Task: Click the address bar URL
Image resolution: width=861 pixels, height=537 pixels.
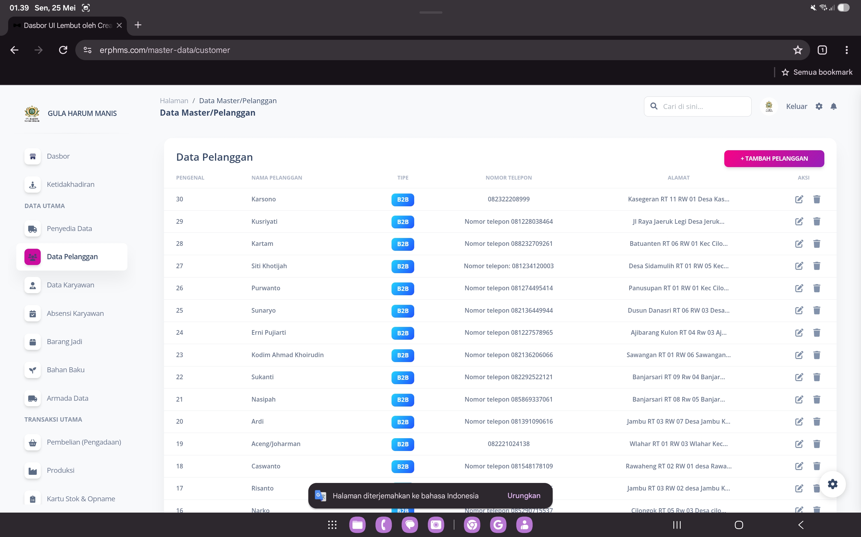Action: click(x=165, y=50)
